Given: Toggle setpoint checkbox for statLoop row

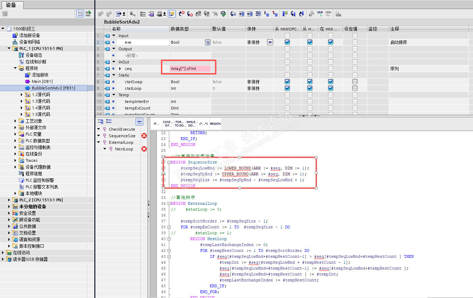Looking at the screenshot, I should 355,88.
